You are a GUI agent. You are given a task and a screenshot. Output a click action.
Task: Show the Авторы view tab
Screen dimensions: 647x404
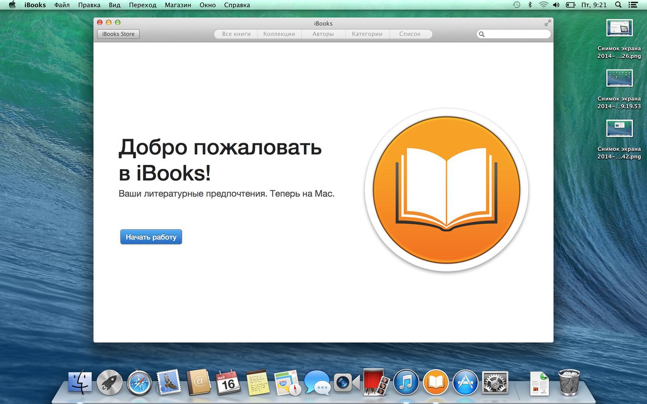pos(323,34)
